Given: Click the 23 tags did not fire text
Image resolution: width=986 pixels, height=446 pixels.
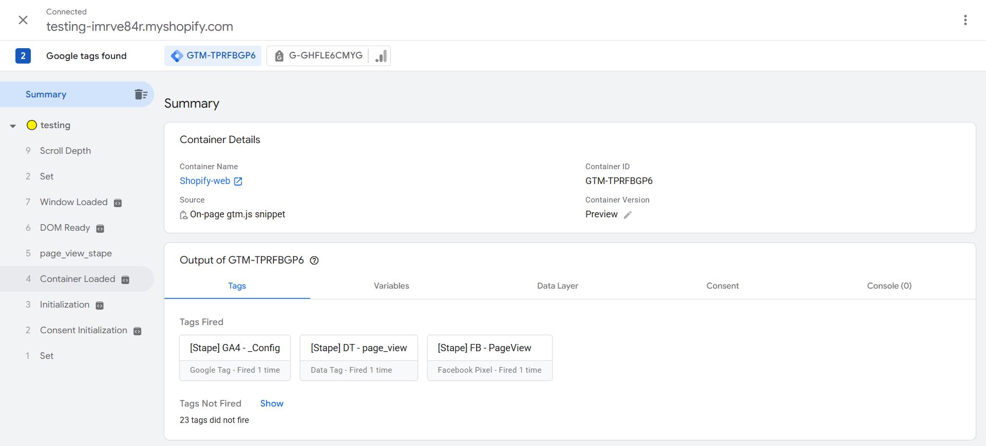Looking at the screenshot, I should pyautogui.click(x=214, y=420).
